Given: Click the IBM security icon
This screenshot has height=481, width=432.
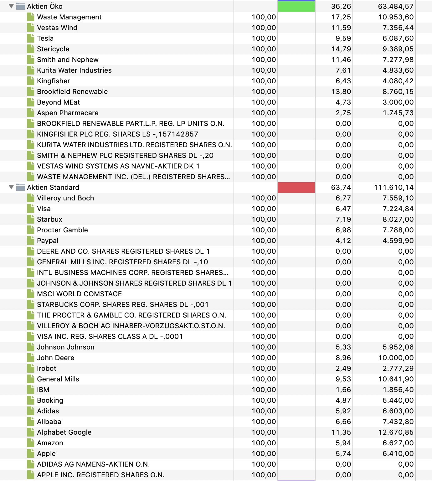Looking at the screenshot, I should point(31,390).
